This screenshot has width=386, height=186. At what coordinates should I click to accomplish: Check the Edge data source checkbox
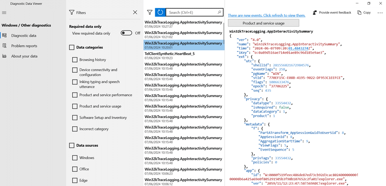[x=75, y=180]
